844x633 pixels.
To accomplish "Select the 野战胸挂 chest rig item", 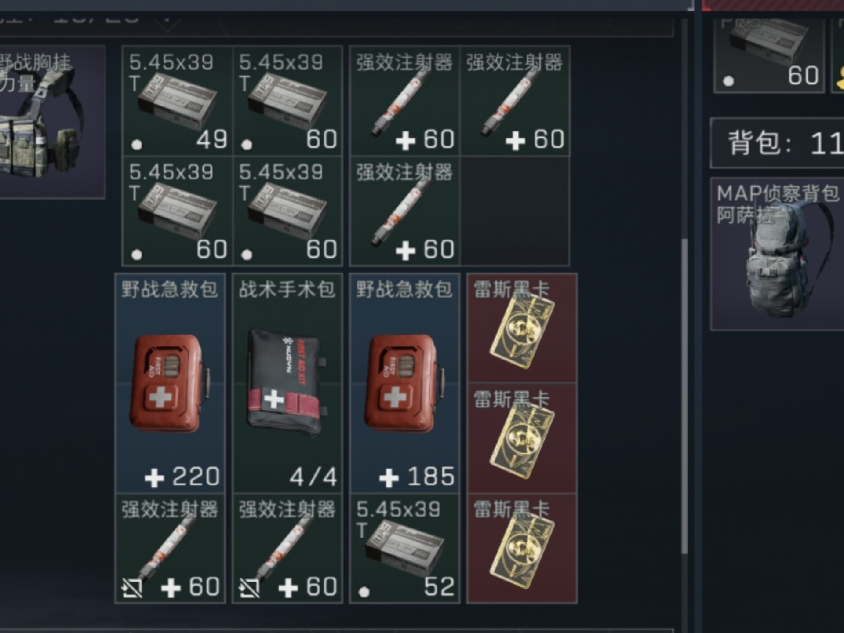I will (52, 122).
